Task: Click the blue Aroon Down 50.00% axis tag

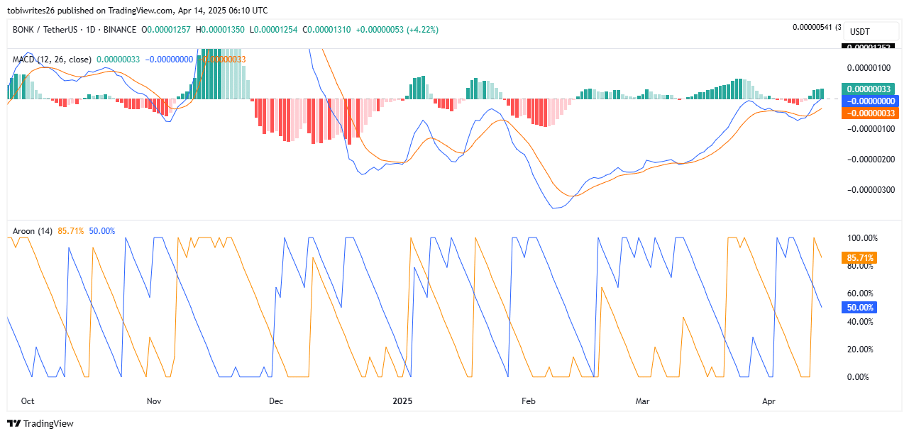Action: [x=859, y=308]
